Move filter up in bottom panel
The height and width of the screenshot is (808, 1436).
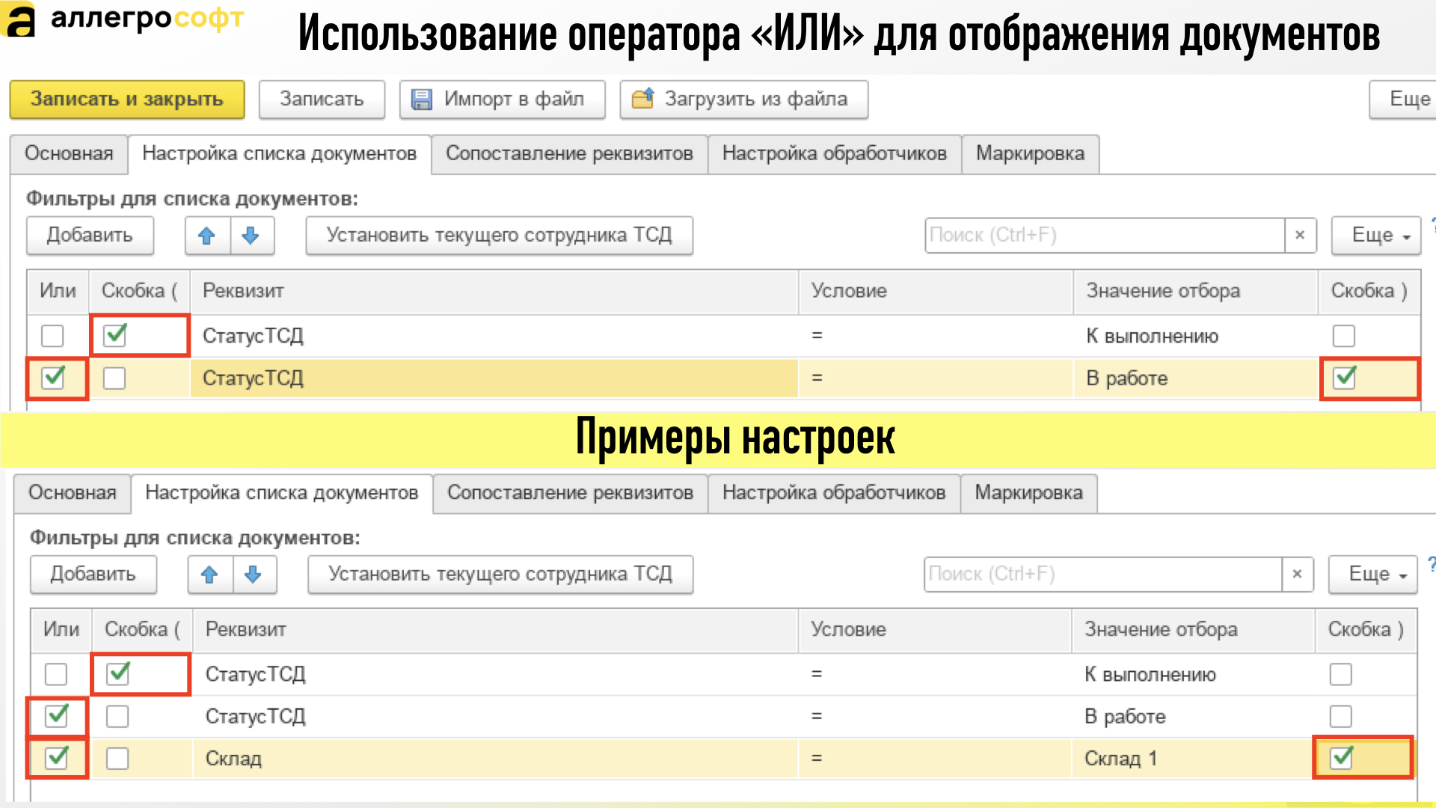[x=209, y=575]
